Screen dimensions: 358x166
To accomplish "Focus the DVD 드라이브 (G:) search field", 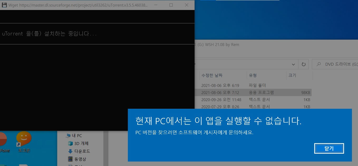I will [335, 64].
